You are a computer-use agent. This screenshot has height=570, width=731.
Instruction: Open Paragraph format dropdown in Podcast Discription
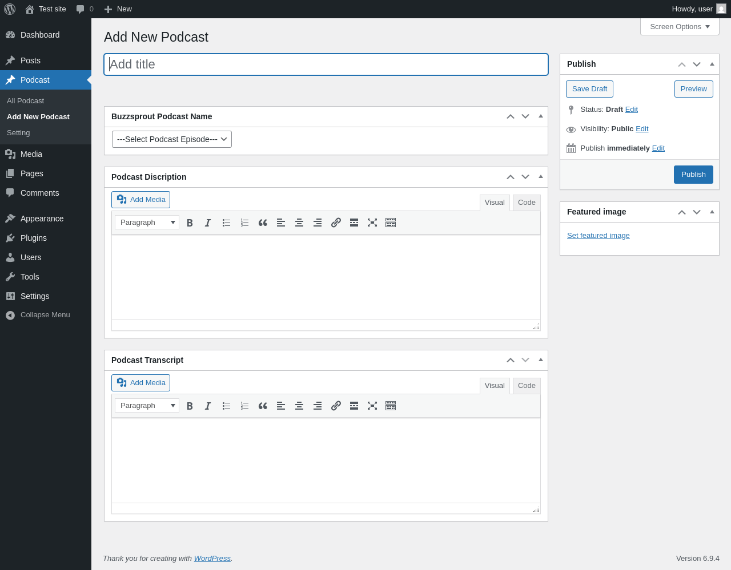147,223
